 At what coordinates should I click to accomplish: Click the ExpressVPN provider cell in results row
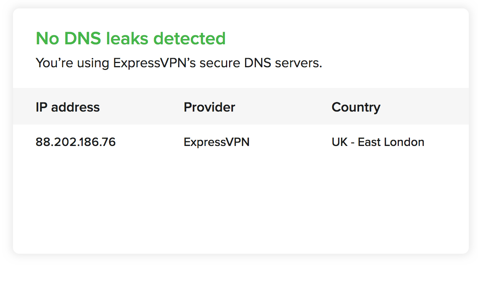216,142
